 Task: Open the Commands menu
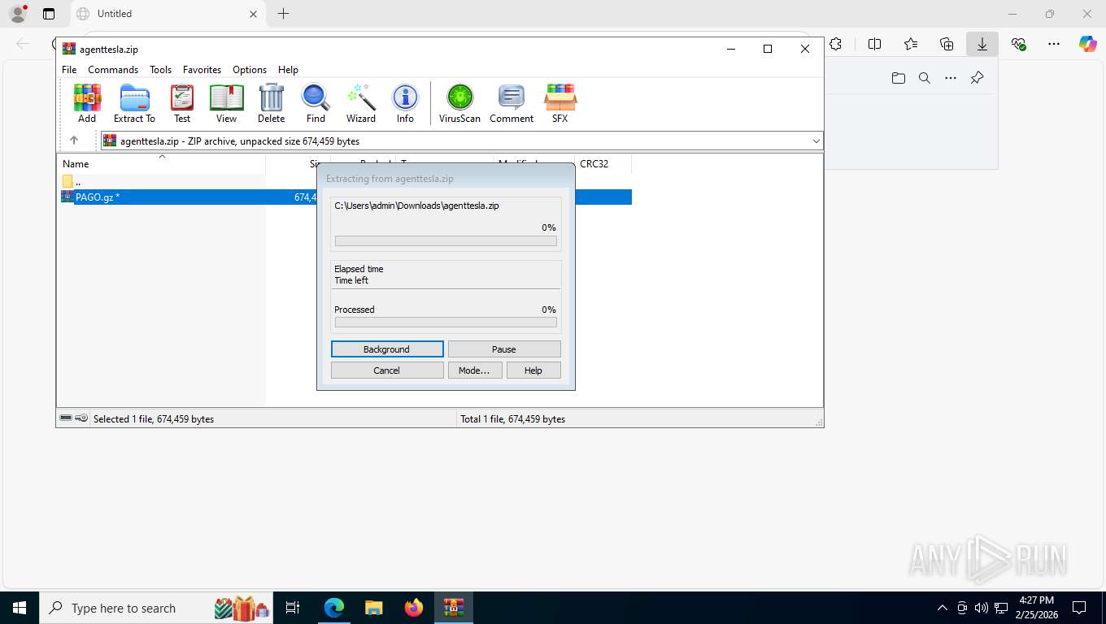tap(113, 70)
